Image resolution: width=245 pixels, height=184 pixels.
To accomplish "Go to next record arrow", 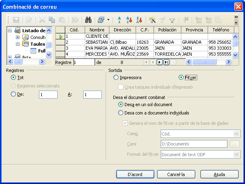I will [x=159, y=62].
